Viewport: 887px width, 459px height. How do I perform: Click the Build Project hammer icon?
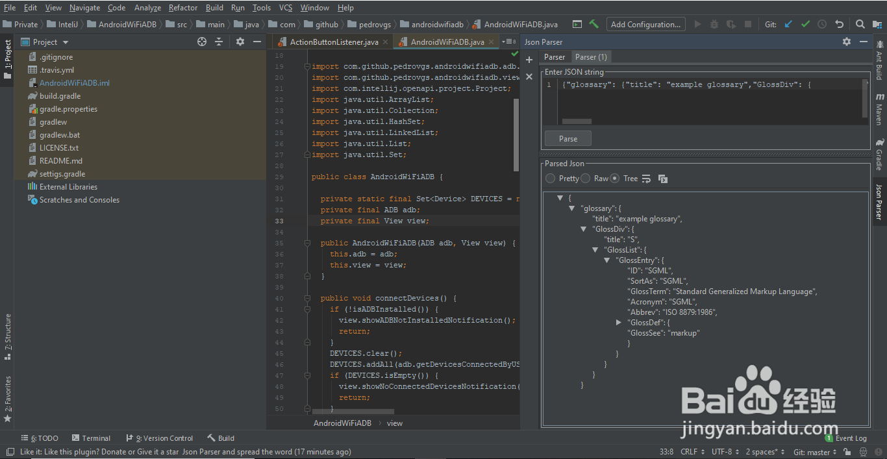[593, 24]
